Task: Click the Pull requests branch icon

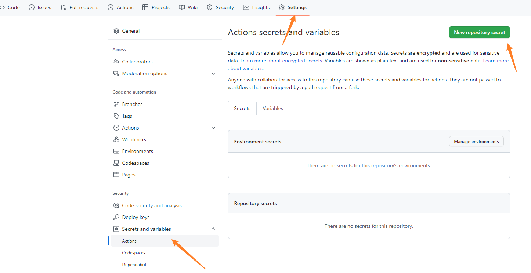Action: [x=63, y=7]
